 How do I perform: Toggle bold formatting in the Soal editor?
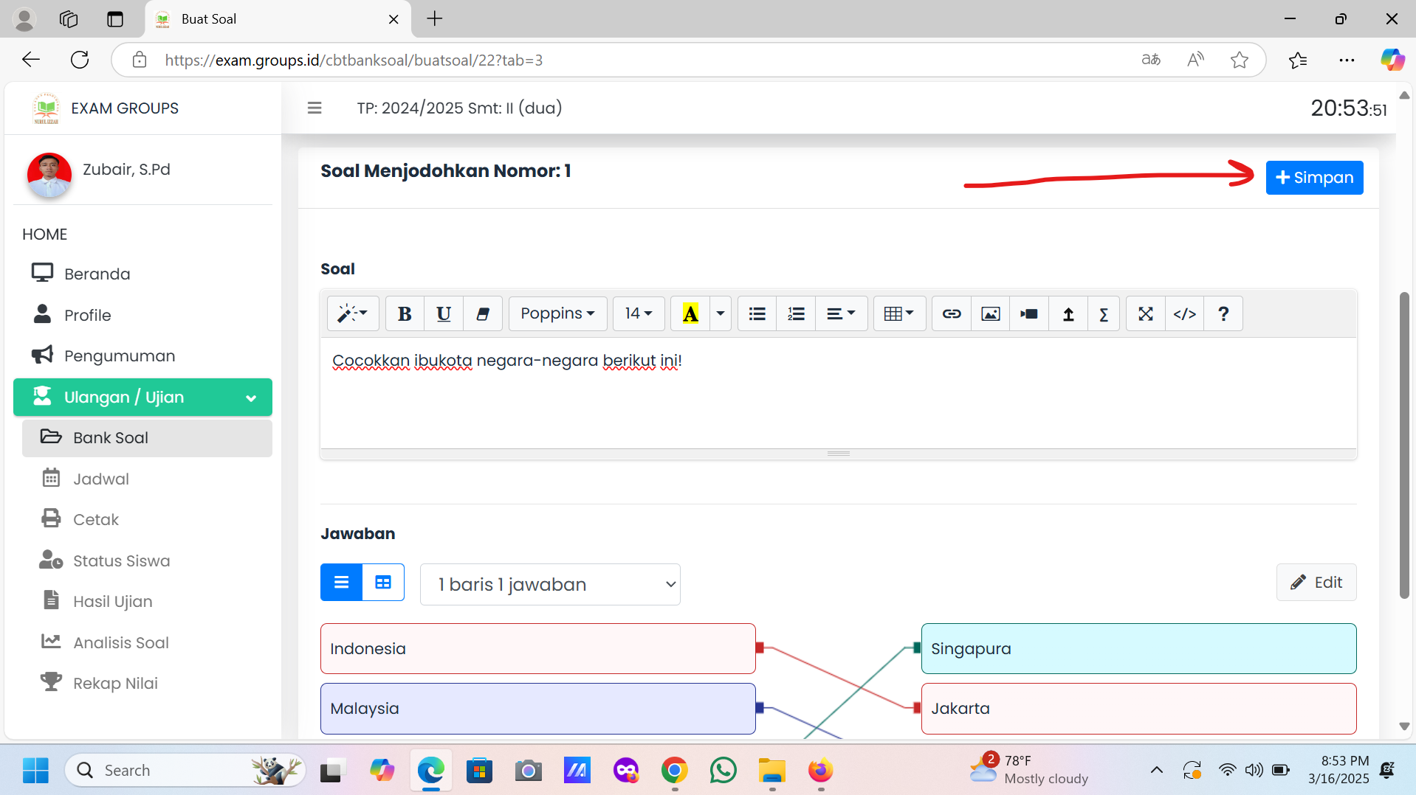tap(405, 314)
